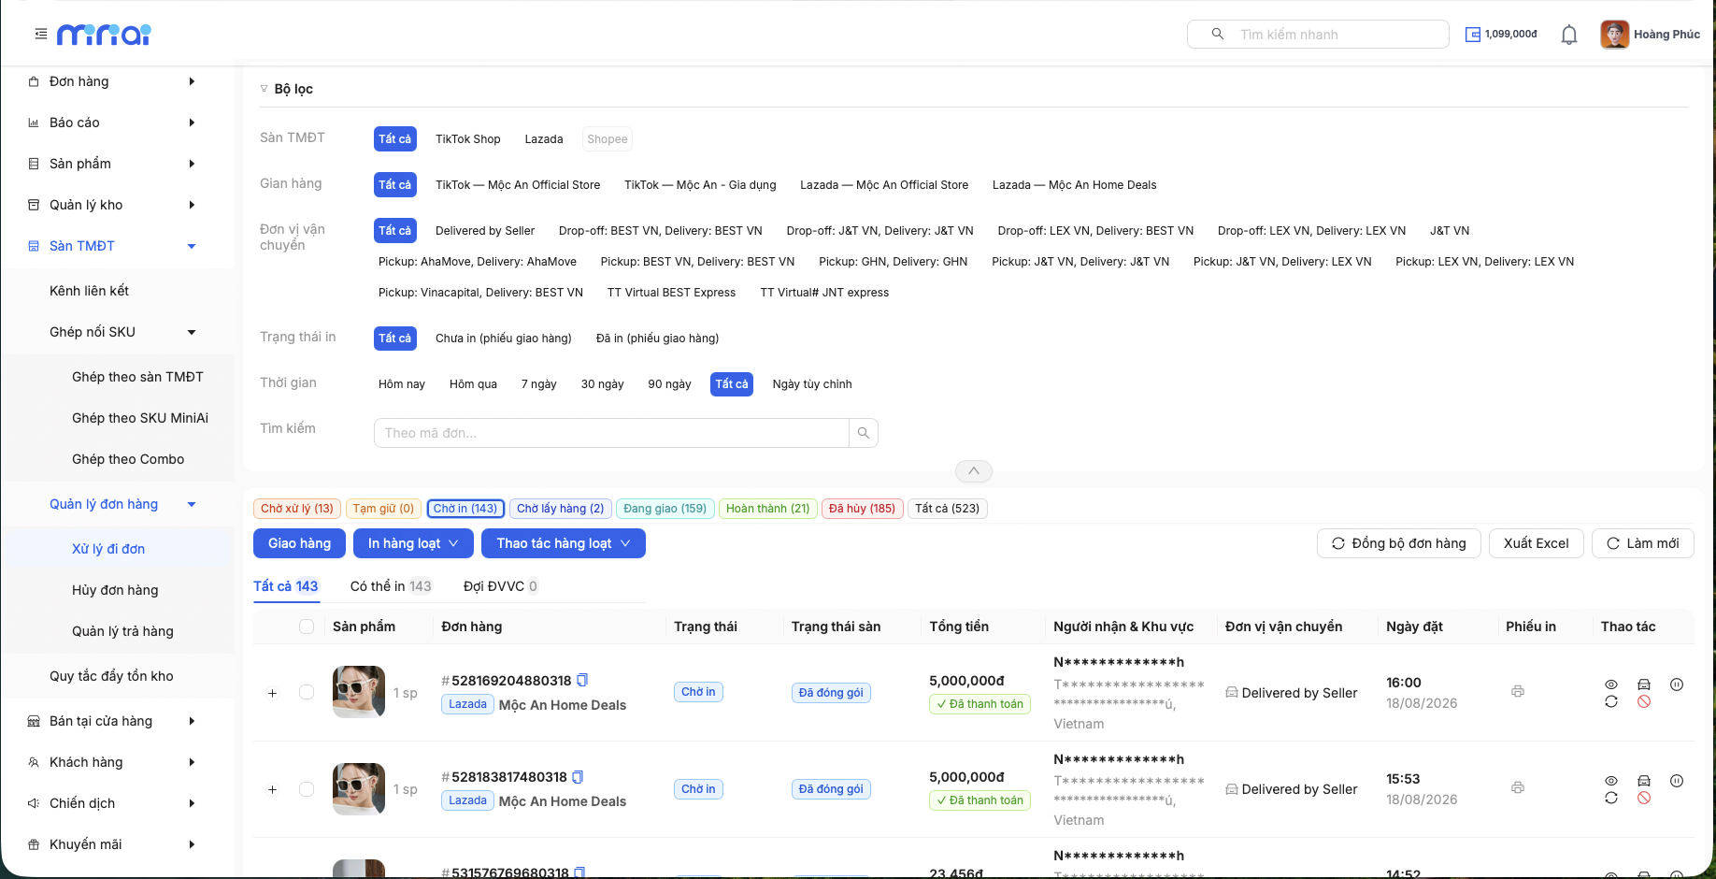Image resolution: width=1716 pixels, height=879 pixels.
Task: View details of order 528169204880318 via eye icon
Action: [x=1611, y=684]
